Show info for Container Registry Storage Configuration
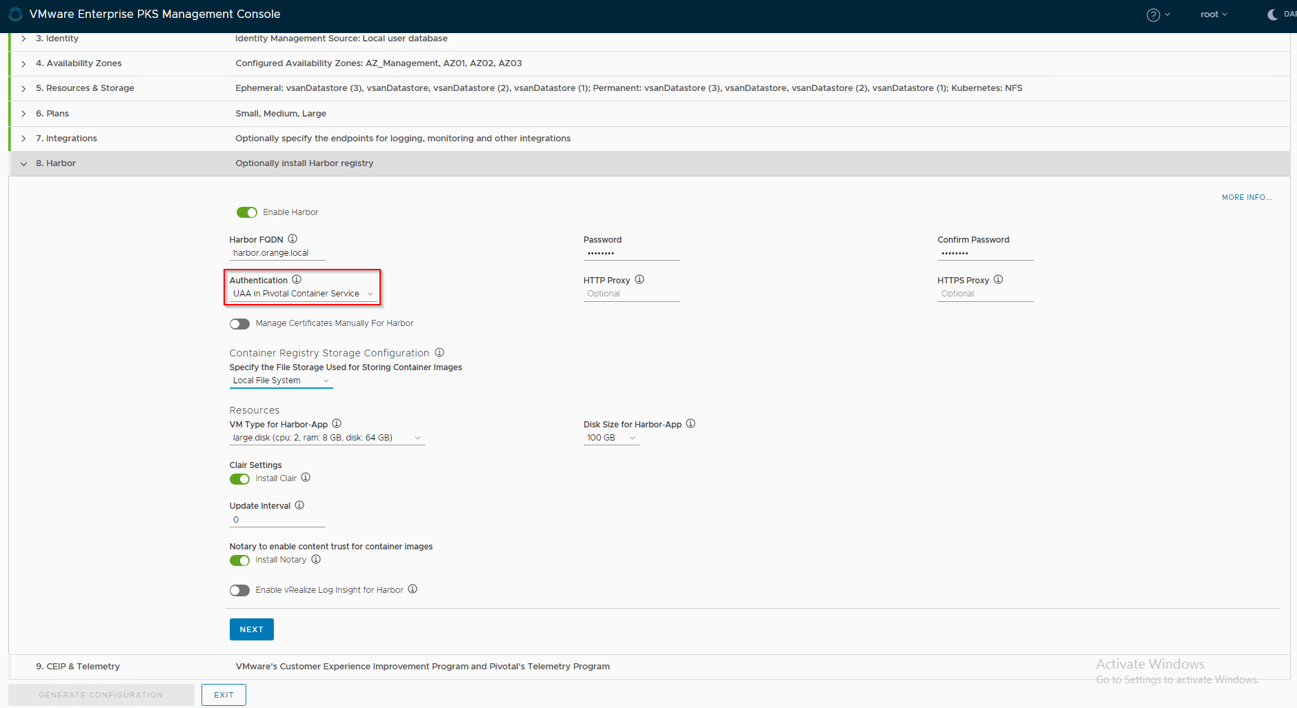Screen dimensions: 1297x708 tap(439, 352)
